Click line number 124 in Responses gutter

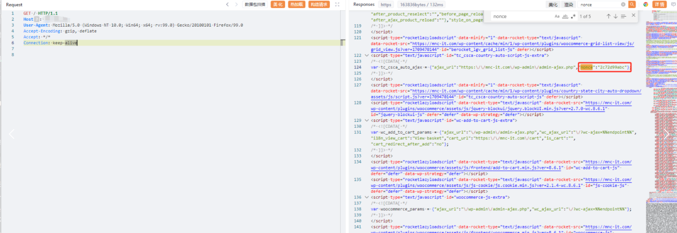[358, 67]
